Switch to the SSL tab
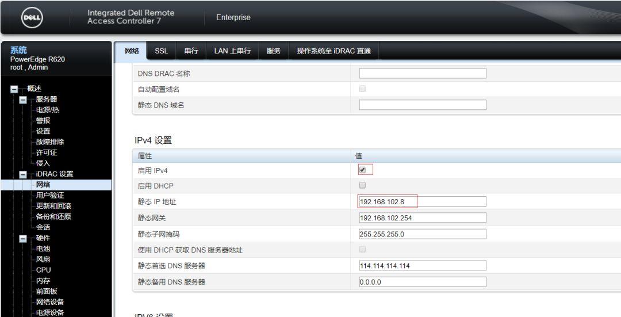 160,51
